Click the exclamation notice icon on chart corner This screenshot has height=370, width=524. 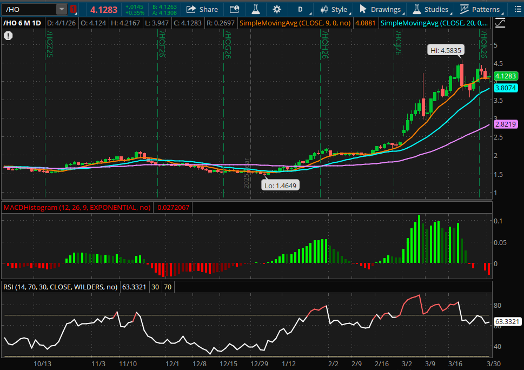click(8, 35)
